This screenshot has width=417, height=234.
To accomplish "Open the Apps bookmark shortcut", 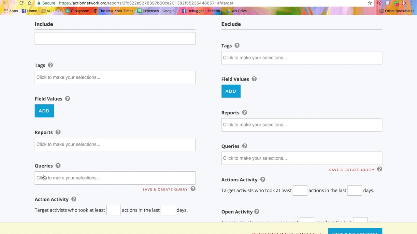I will [11, 11].
